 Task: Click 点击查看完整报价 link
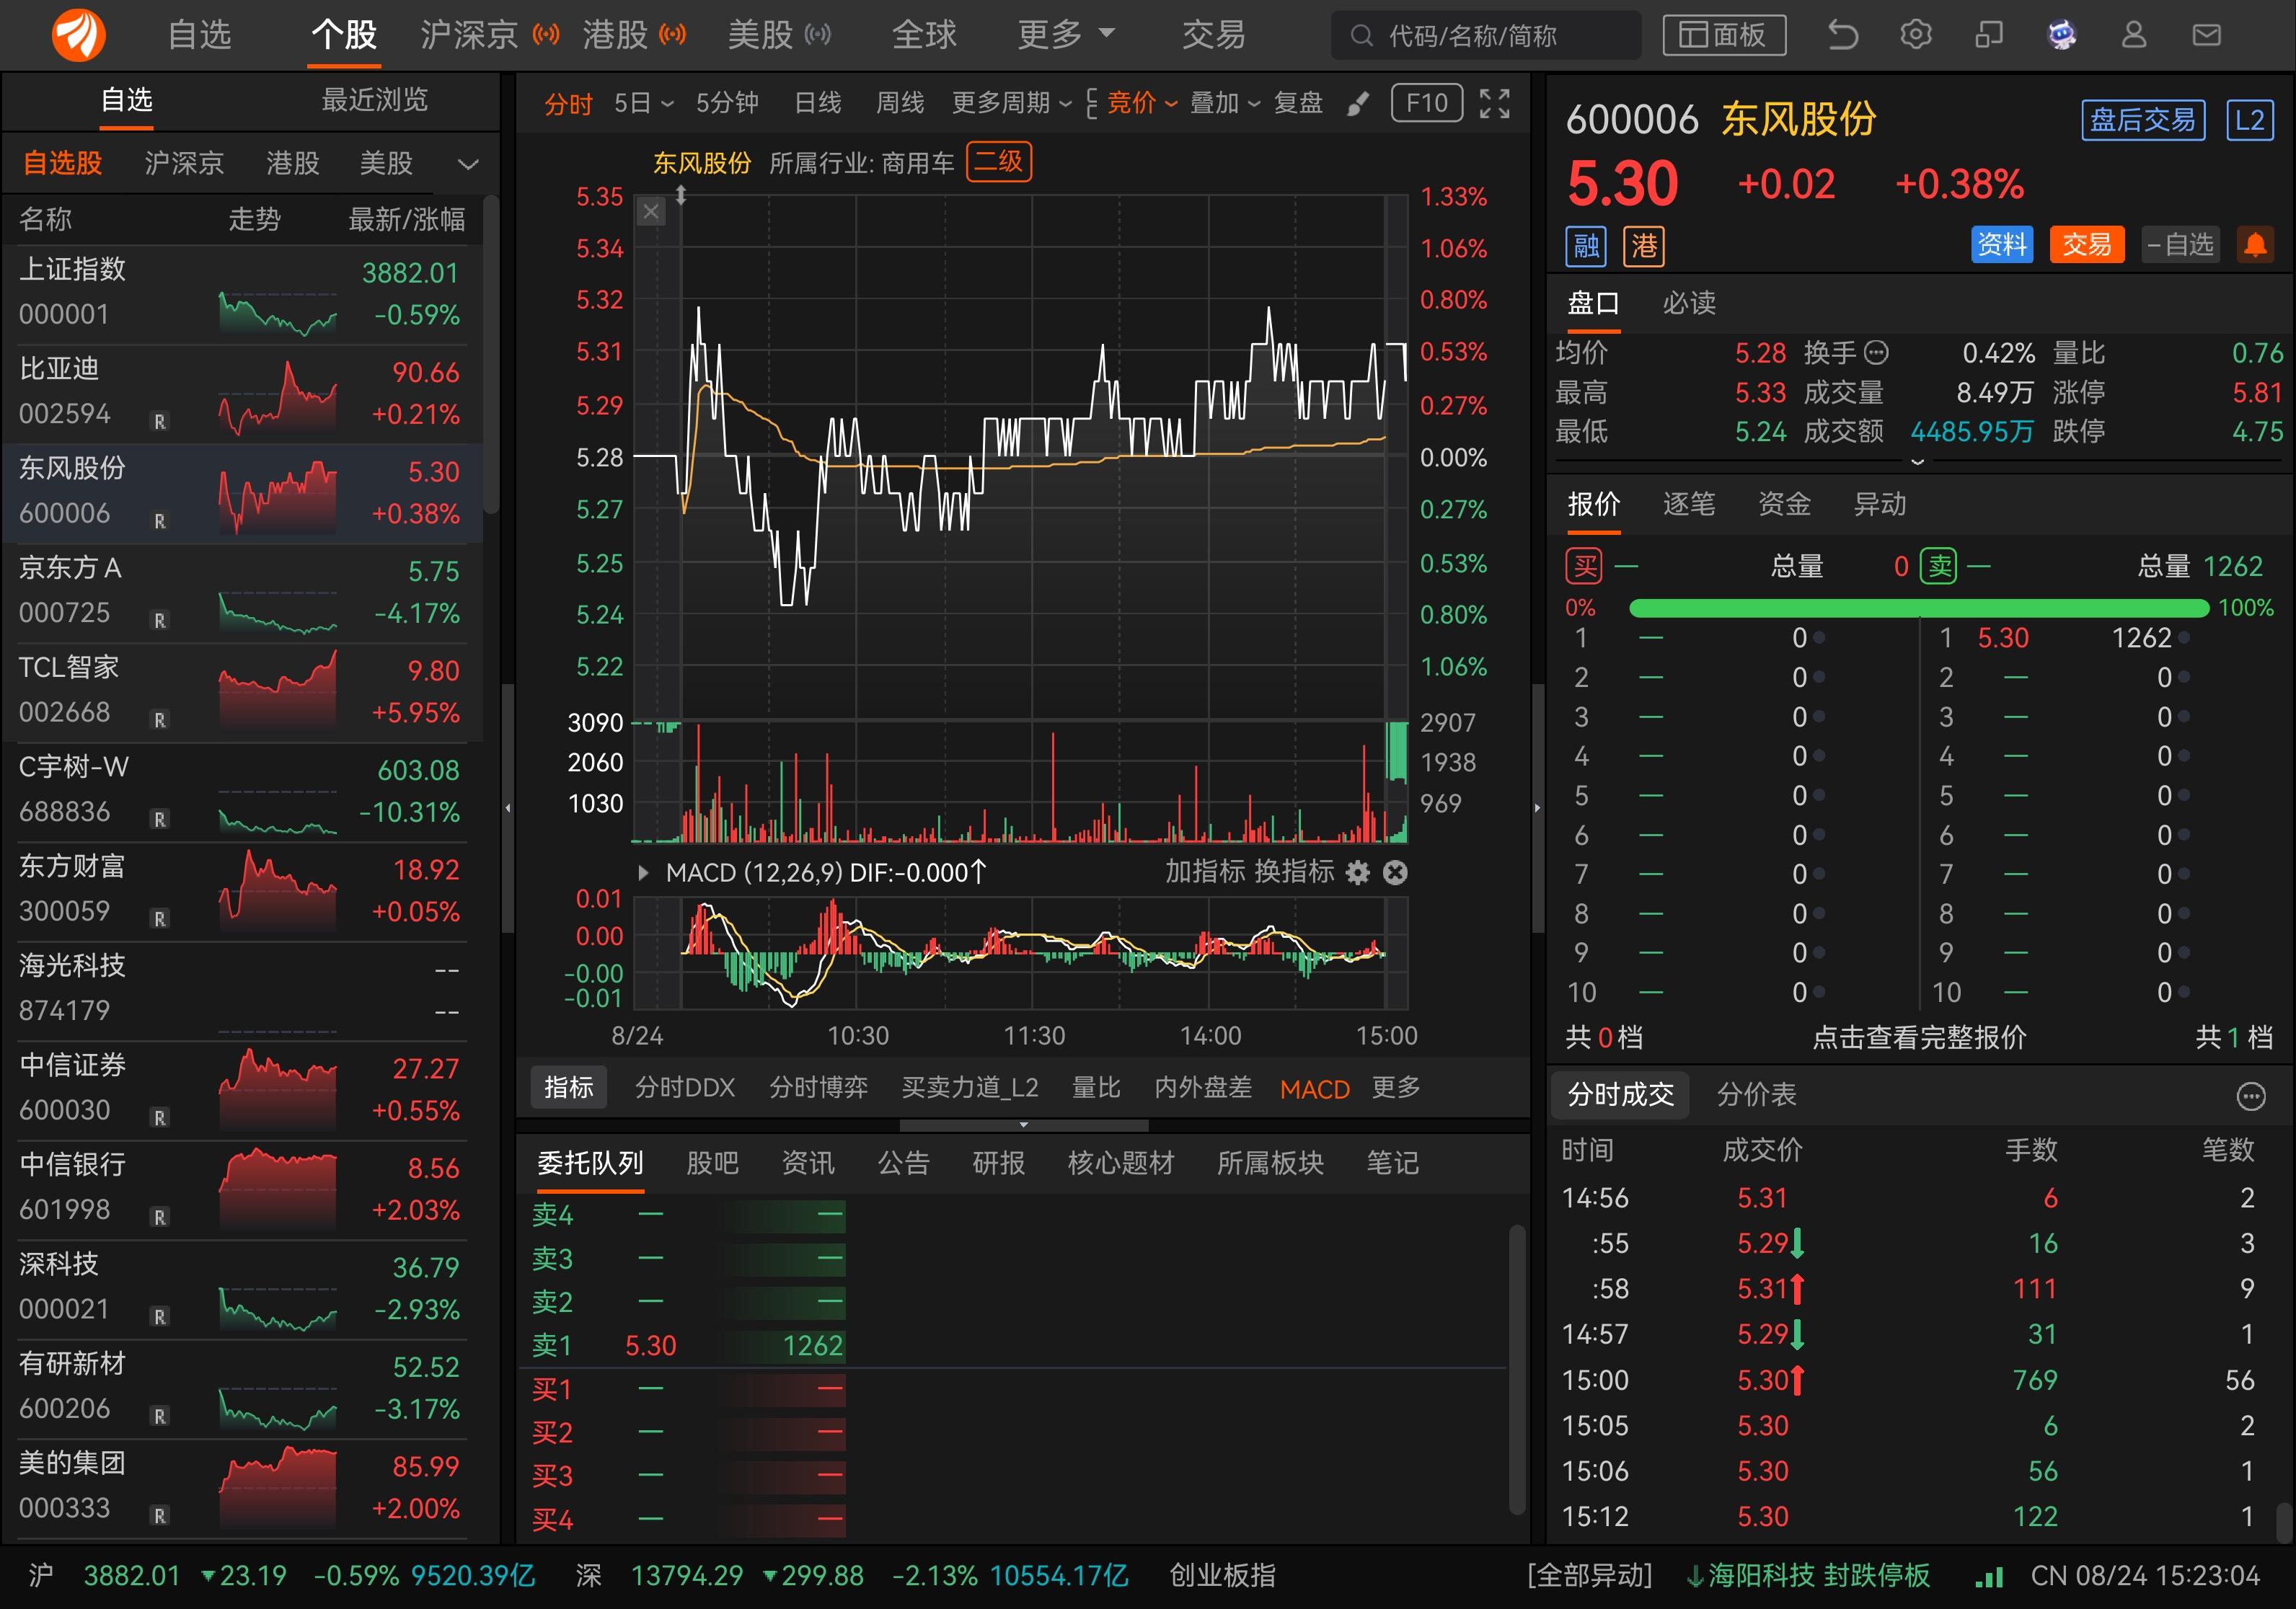pyautogui.click(x=1919, y=1037)
